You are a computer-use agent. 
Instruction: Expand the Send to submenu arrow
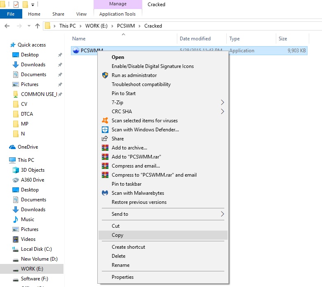click(222, 214)
